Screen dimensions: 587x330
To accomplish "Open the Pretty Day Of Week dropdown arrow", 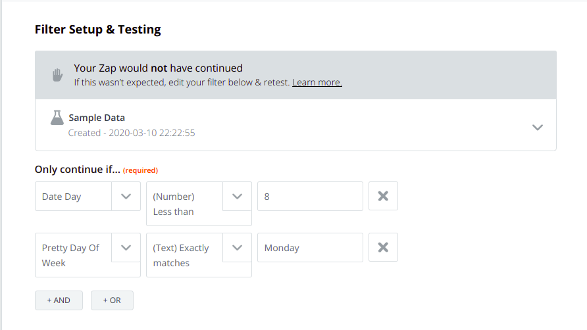I will 126,248.
